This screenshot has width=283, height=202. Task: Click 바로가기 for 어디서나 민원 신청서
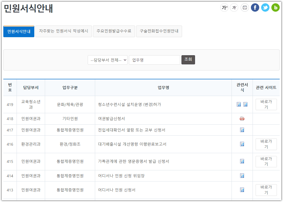point(266,190)
